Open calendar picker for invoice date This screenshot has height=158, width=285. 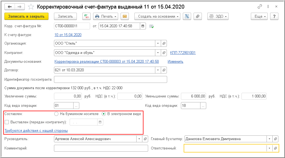[x=143, y=26]
